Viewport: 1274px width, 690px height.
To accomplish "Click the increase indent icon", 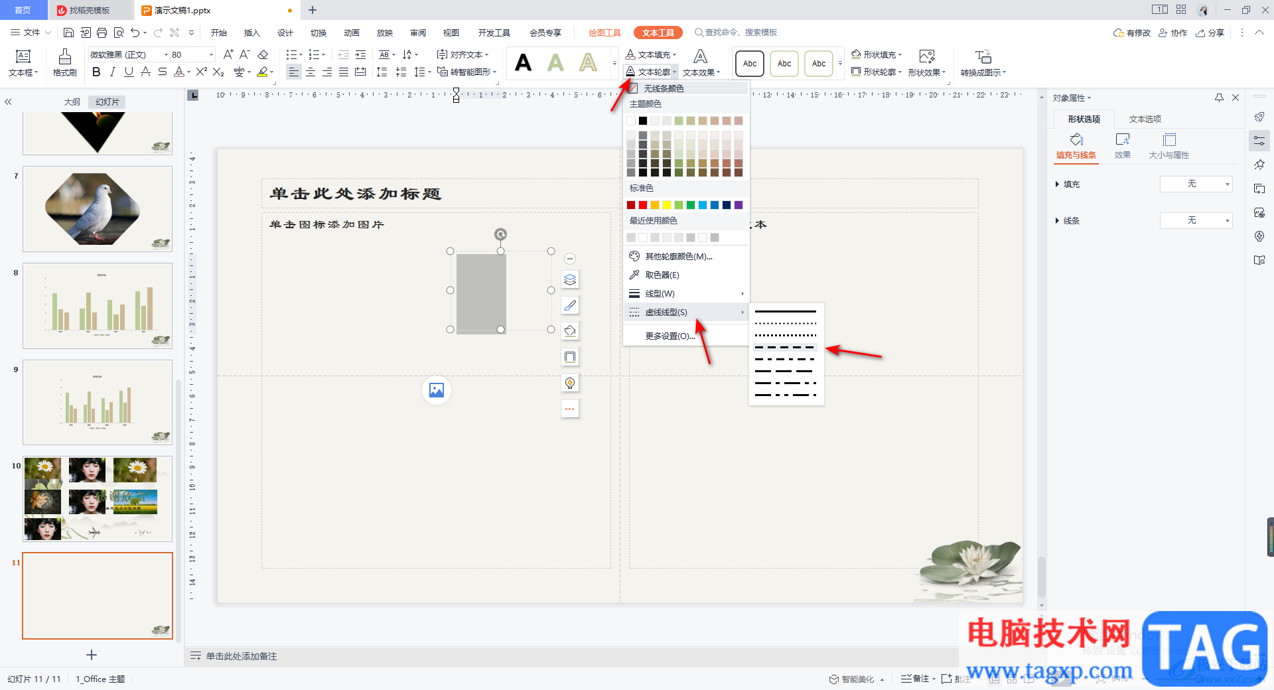I will (x=360, y=54).
